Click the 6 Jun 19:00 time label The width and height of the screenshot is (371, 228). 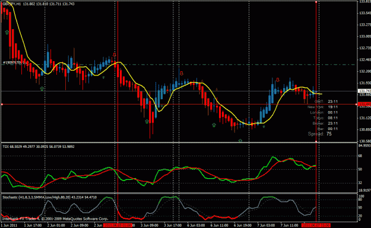[243, 225]
